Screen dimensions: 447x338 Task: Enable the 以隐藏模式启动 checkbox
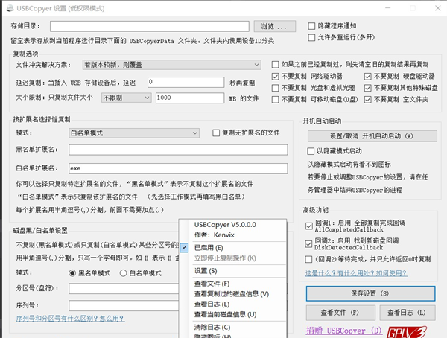(x=311, y=150)
